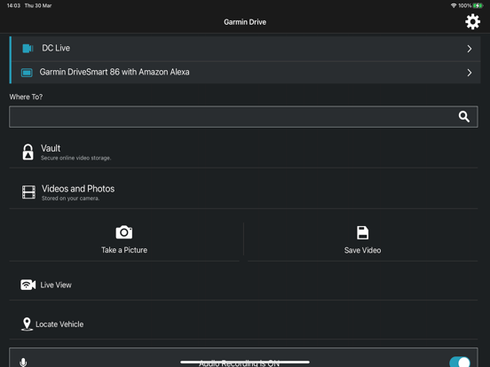Tap the 'Secure online video storage.' subtitle
This screenshot has width=490, height=367.
point(76,158)
